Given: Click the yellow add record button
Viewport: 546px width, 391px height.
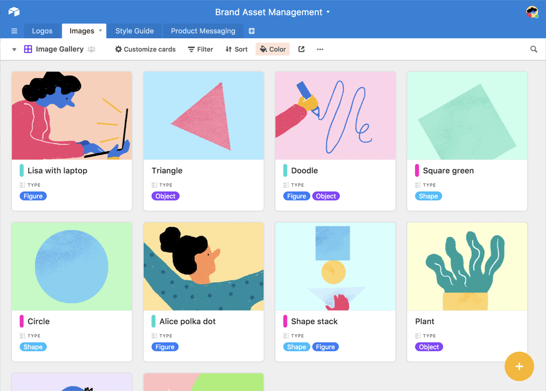Looking at the screenshot, I should [x=519, y=366].
